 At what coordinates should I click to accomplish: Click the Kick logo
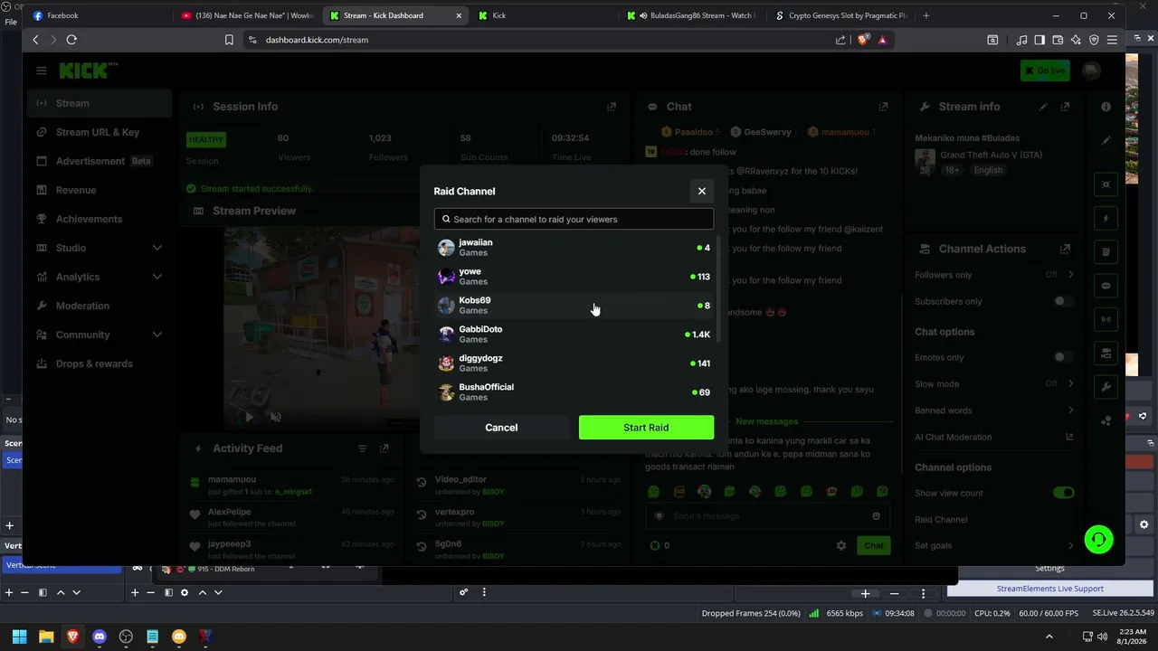click(x=89, y=71)
